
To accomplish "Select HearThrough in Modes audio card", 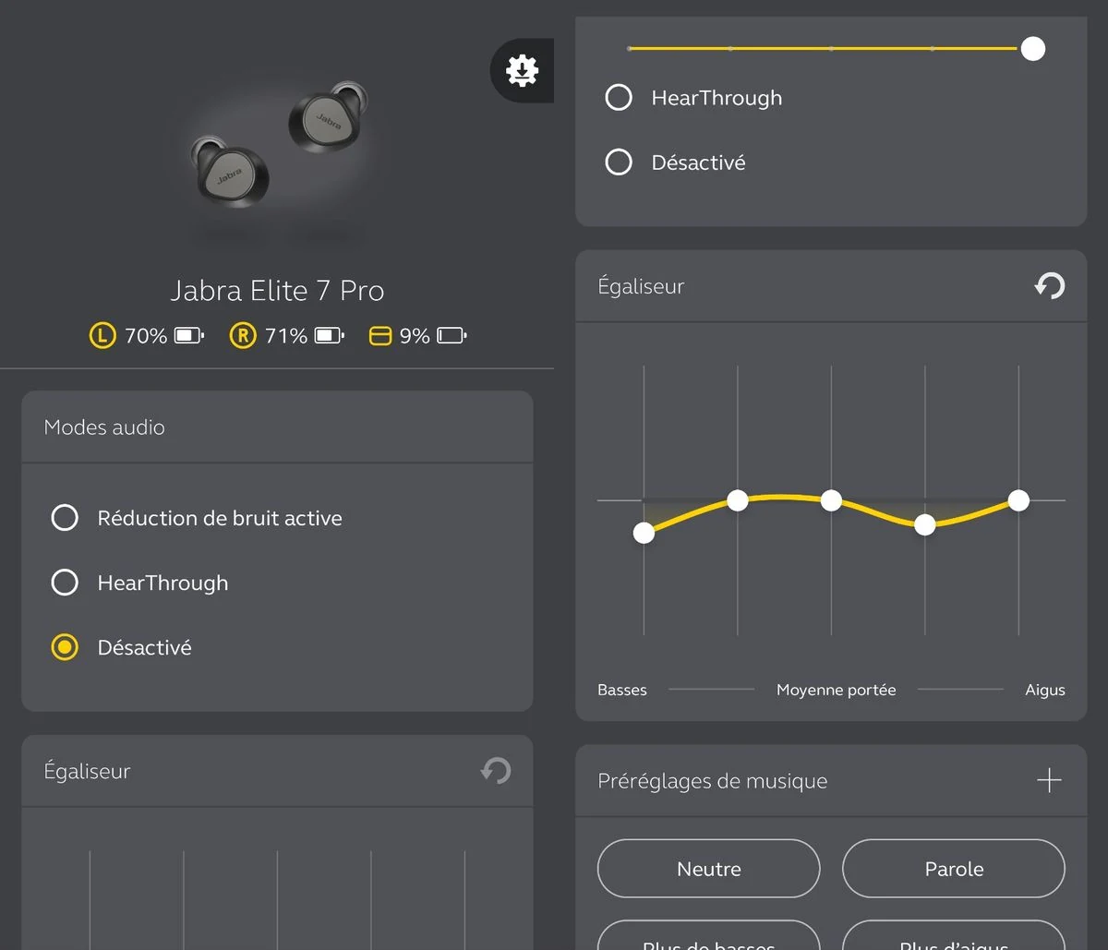I will click(x=139, y=583).
